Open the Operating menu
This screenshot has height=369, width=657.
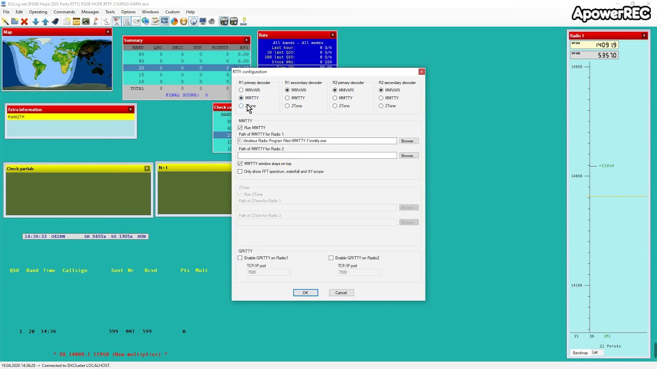pos(38,12)
